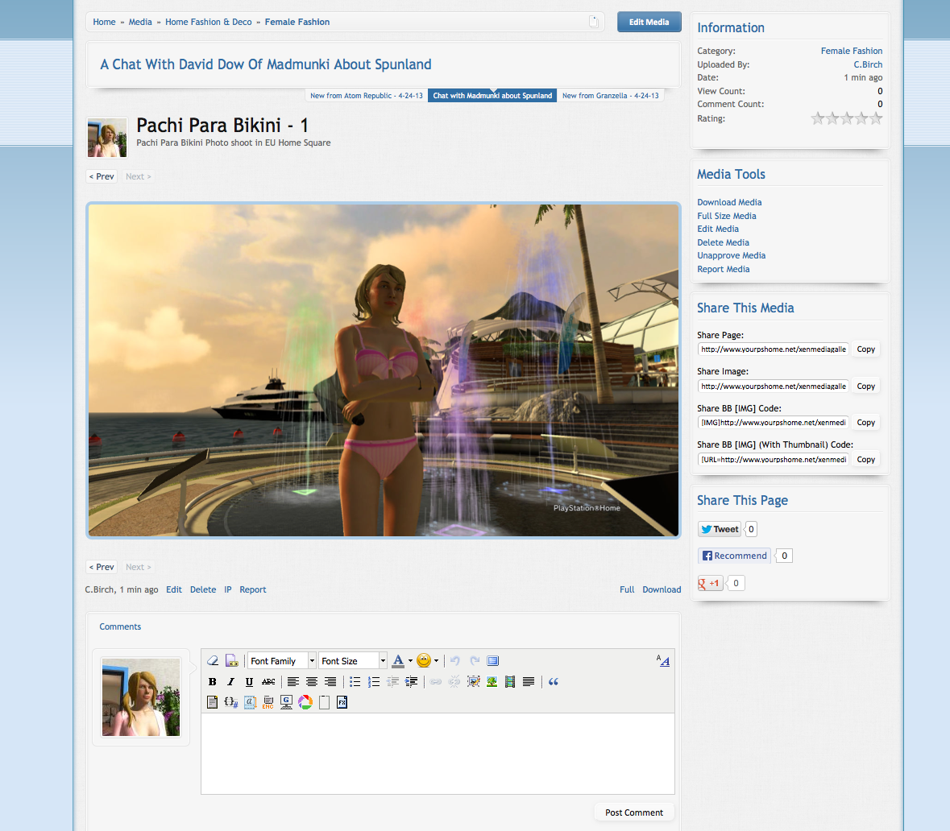Click the Tweet button
The height and width of the screenshot is (831, 950).
(720, 529)
